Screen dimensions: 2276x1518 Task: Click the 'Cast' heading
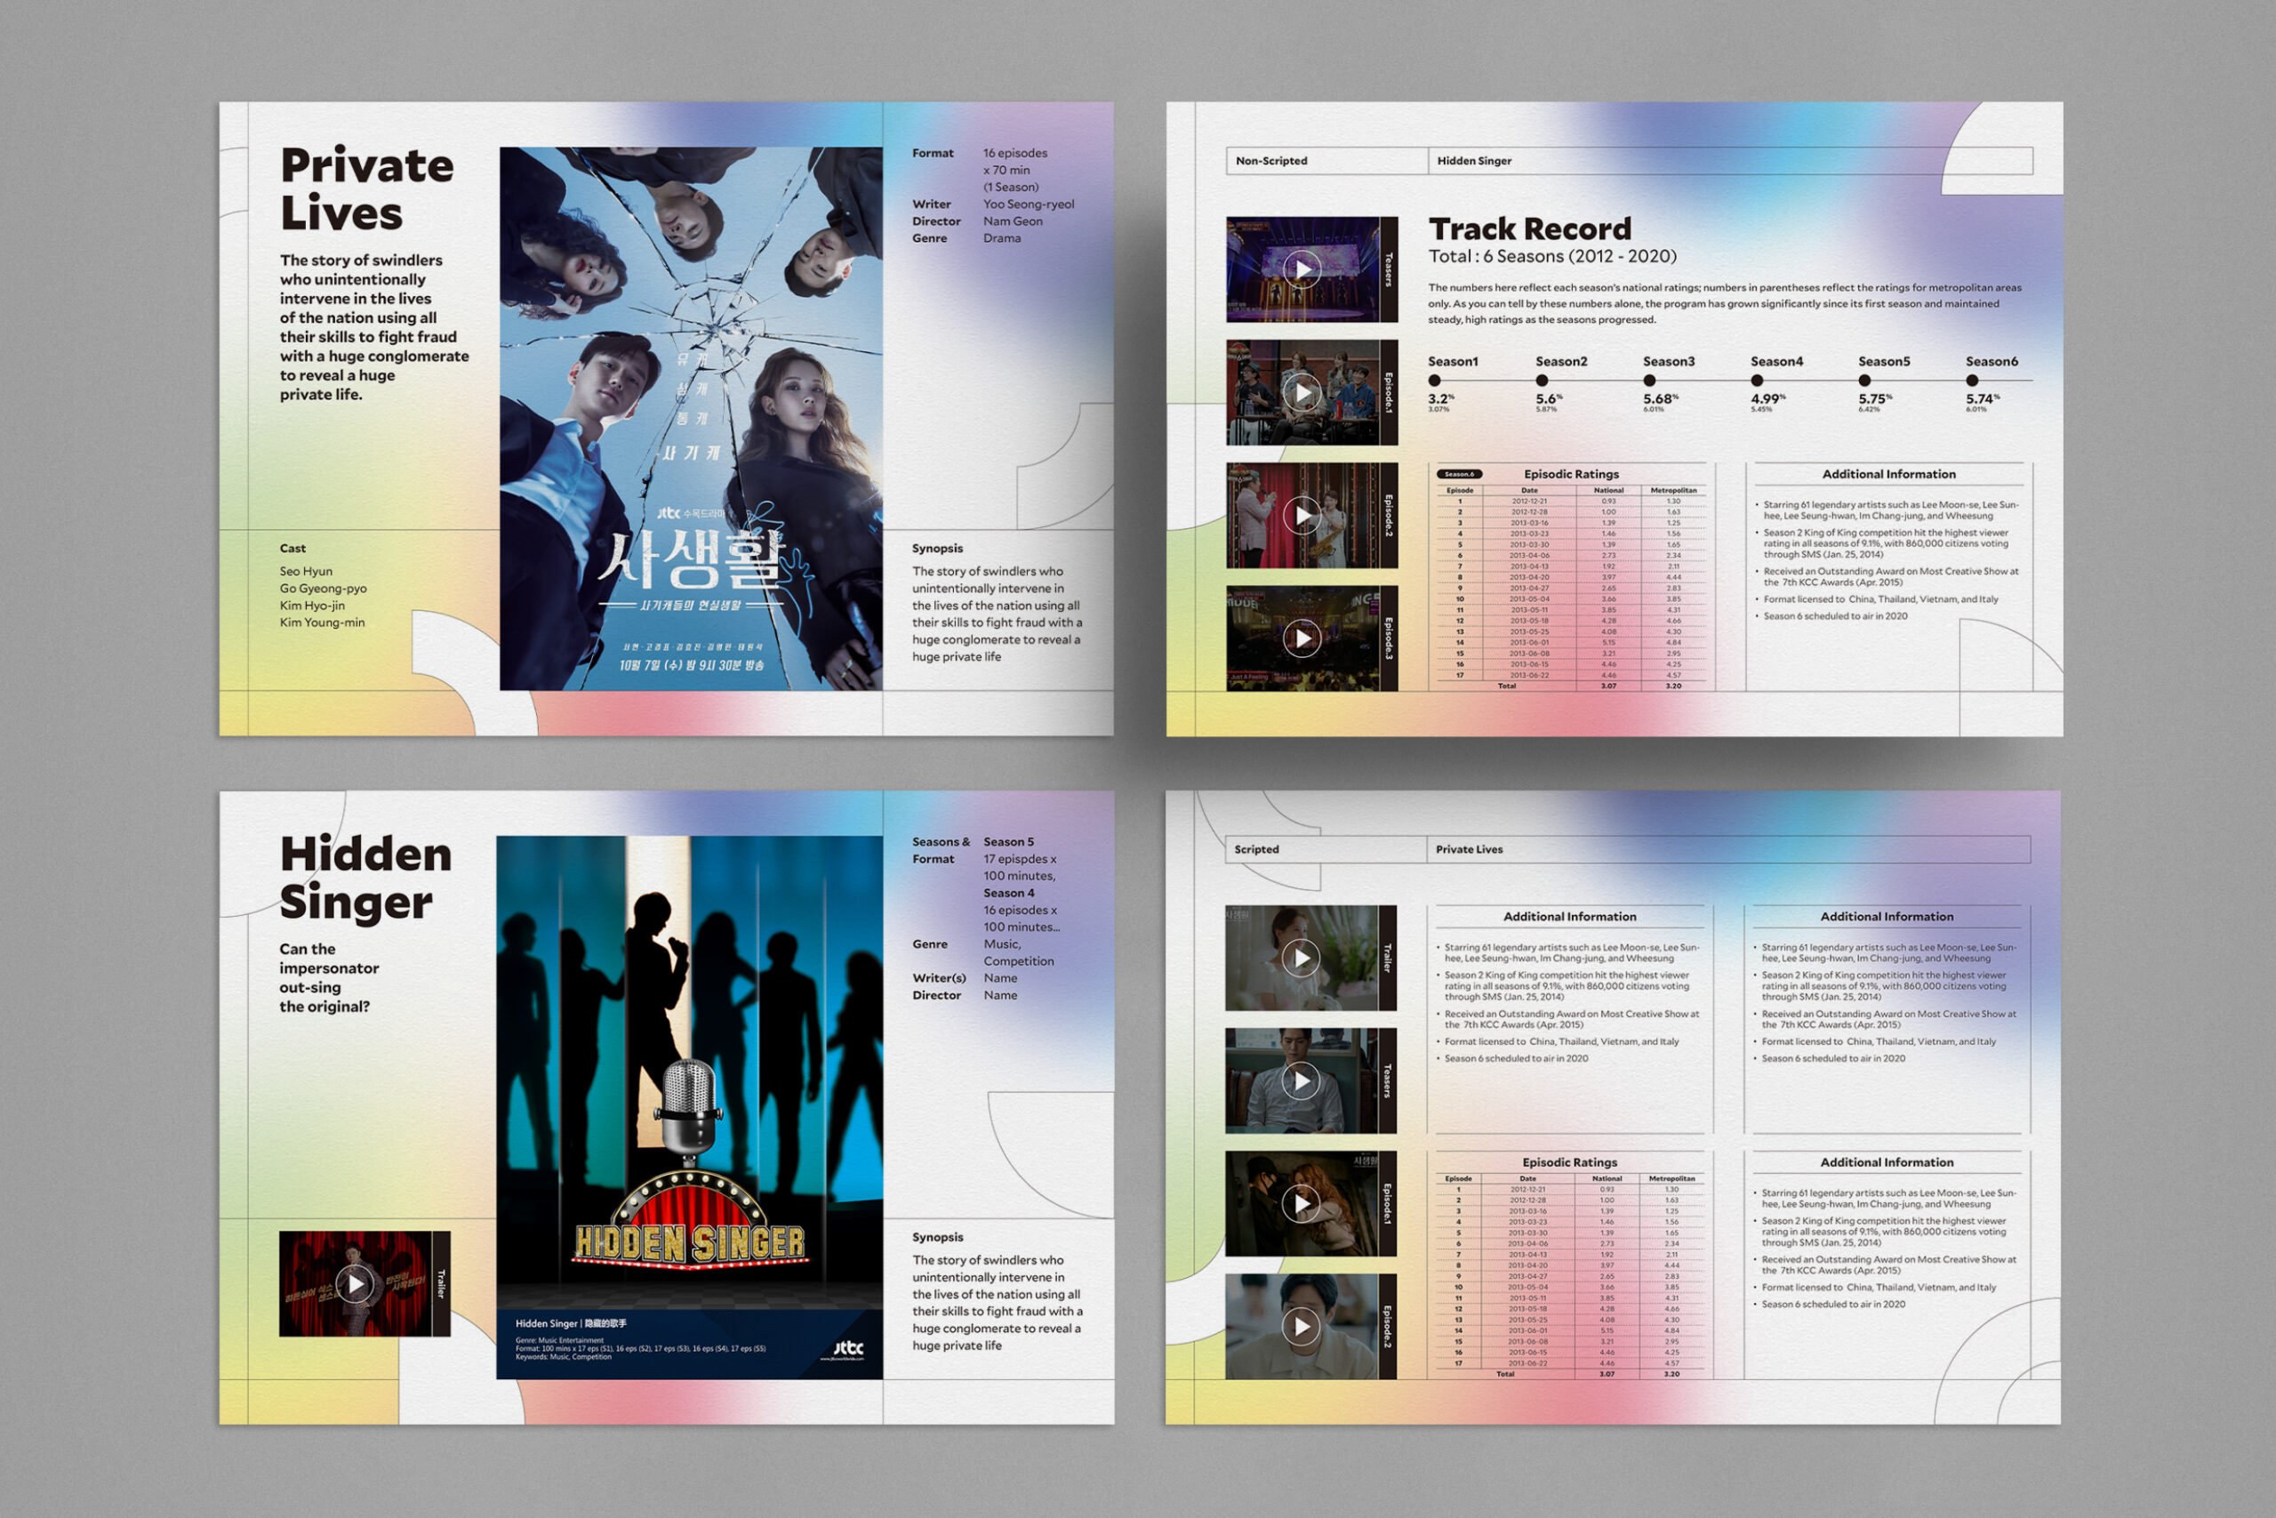pos(293,548)
